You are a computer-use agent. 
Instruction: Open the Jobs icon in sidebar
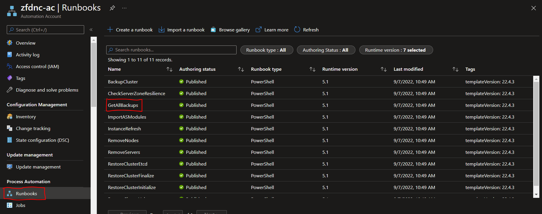(10, 205)
